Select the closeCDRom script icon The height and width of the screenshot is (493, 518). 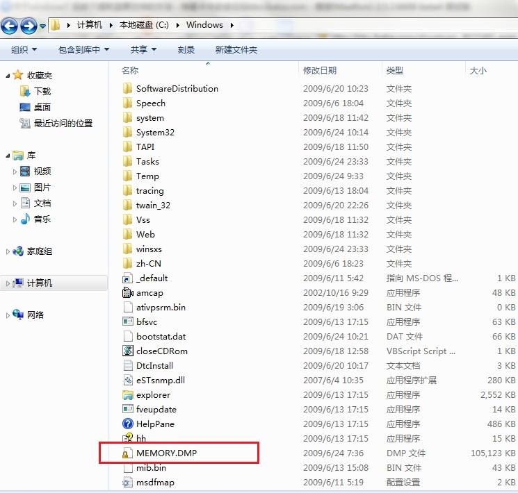[x=127, y=351]
